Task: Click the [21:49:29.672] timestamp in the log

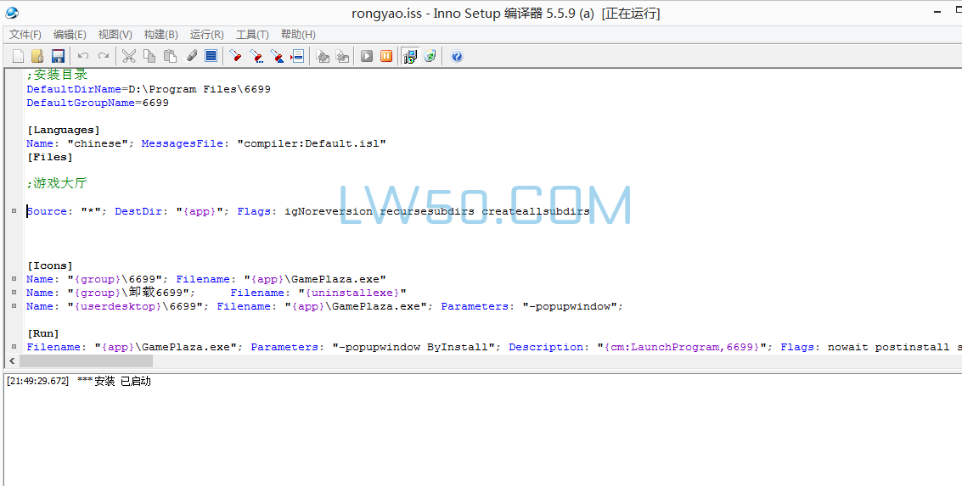Action: tap(38, 381)
